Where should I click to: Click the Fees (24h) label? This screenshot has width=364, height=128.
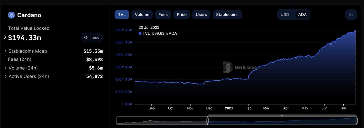pyautogui.click(x=20, y=59)
